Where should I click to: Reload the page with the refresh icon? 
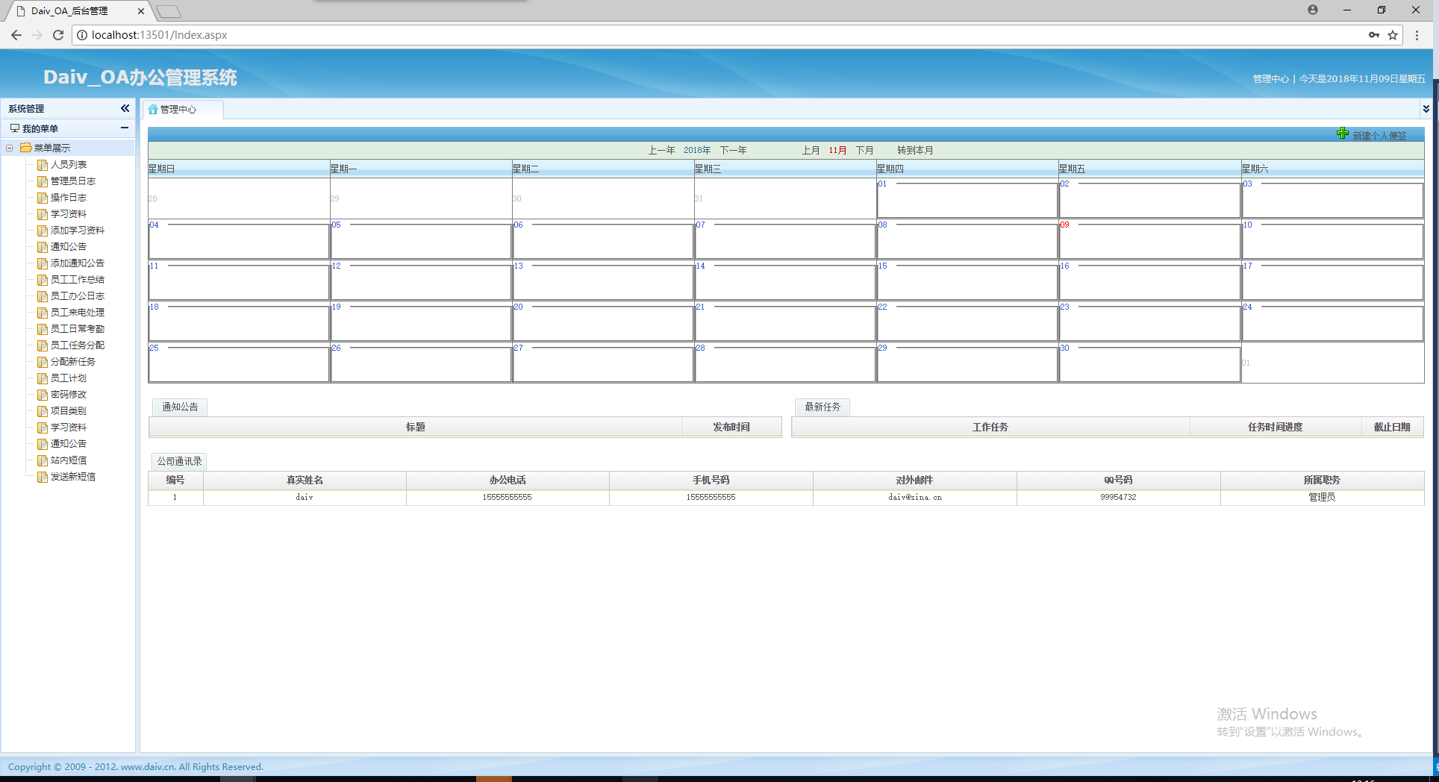(x=58, y=35)
